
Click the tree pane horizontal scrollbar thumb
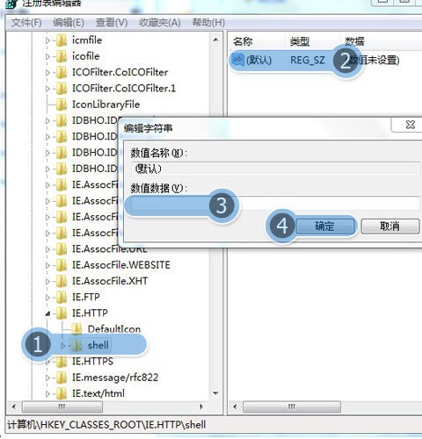pyautogui.click(x=62, y=407)
